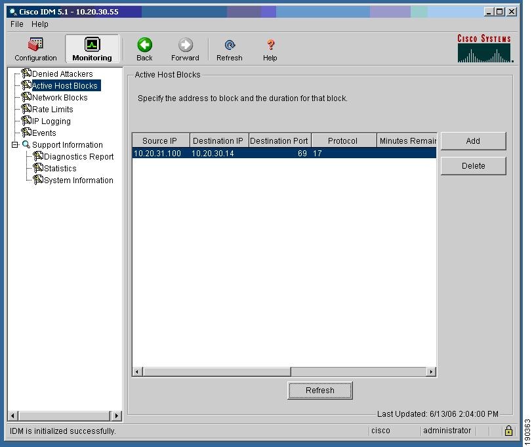Sort by the Destination Port column header

click(x=279, y=140)
